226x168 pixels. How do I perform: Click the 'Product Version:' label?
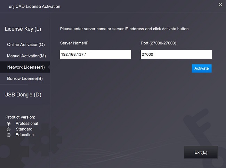pos(20,117)
